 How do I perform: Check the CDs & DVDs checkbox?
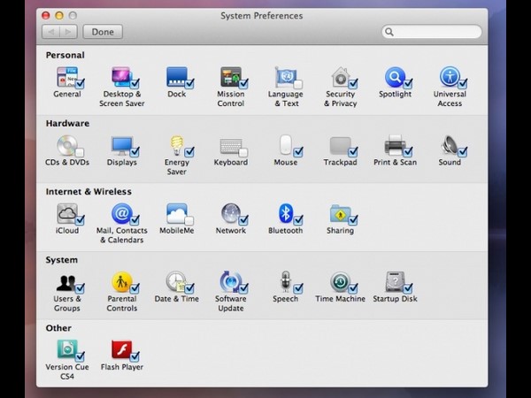(80, 152)
